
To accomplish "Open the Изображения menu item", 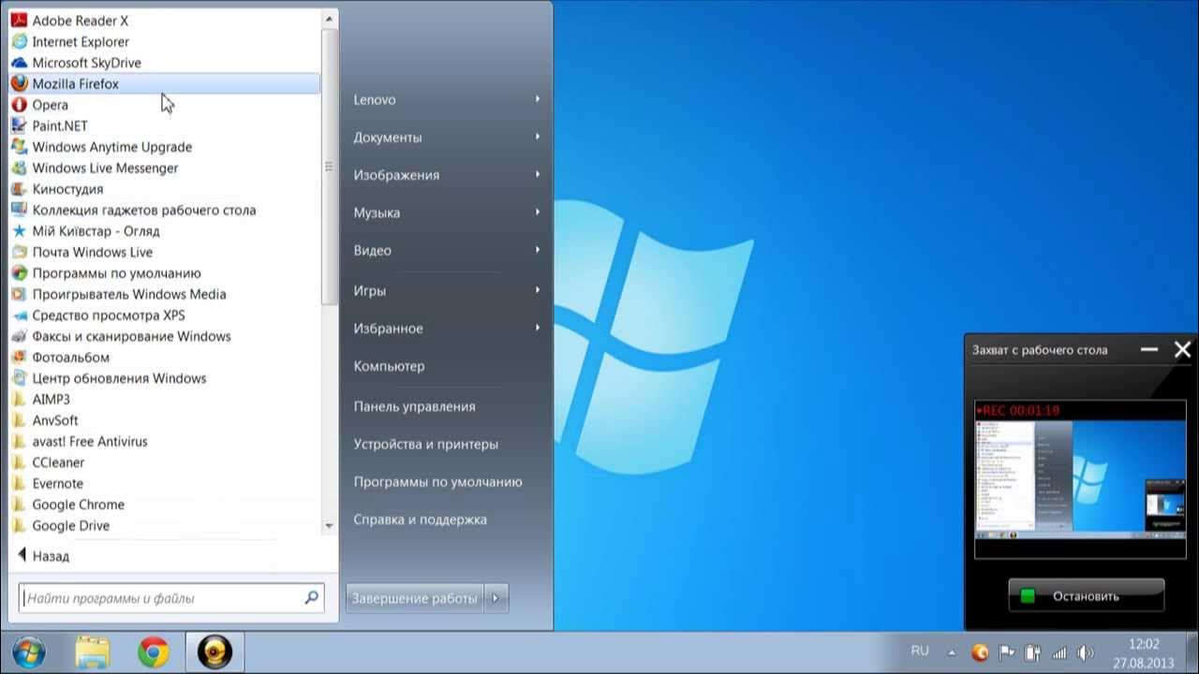I will coord(447,175).
